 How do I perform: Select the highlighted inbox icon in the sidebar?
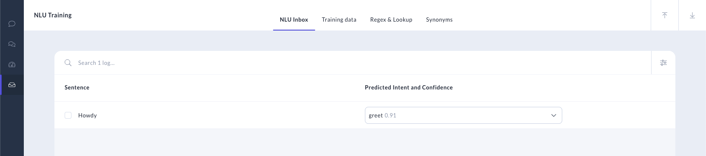(12, 85)
